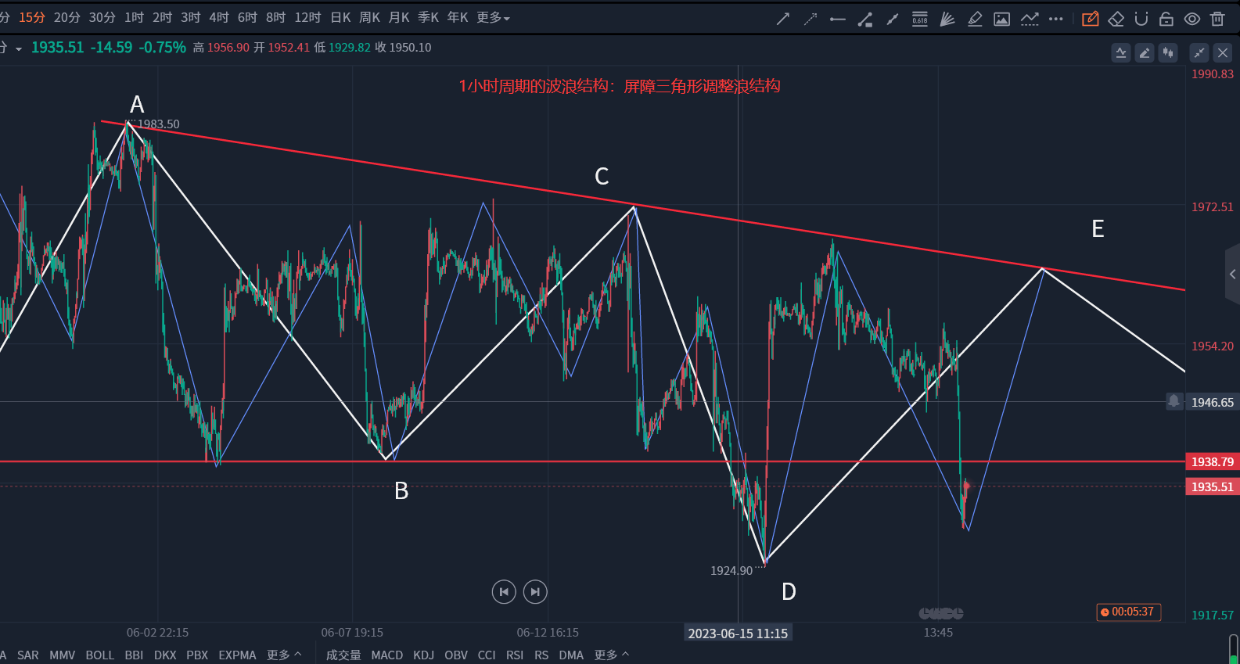
Task: Enable the BOLL indicator
Action: point(100,655)
